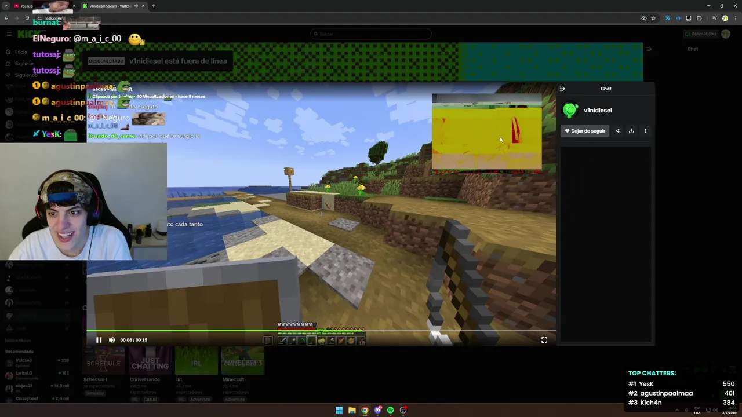The image size is (742, 417).
Task: Open LaritaLG recommended channel
Action: coord(37,375)
